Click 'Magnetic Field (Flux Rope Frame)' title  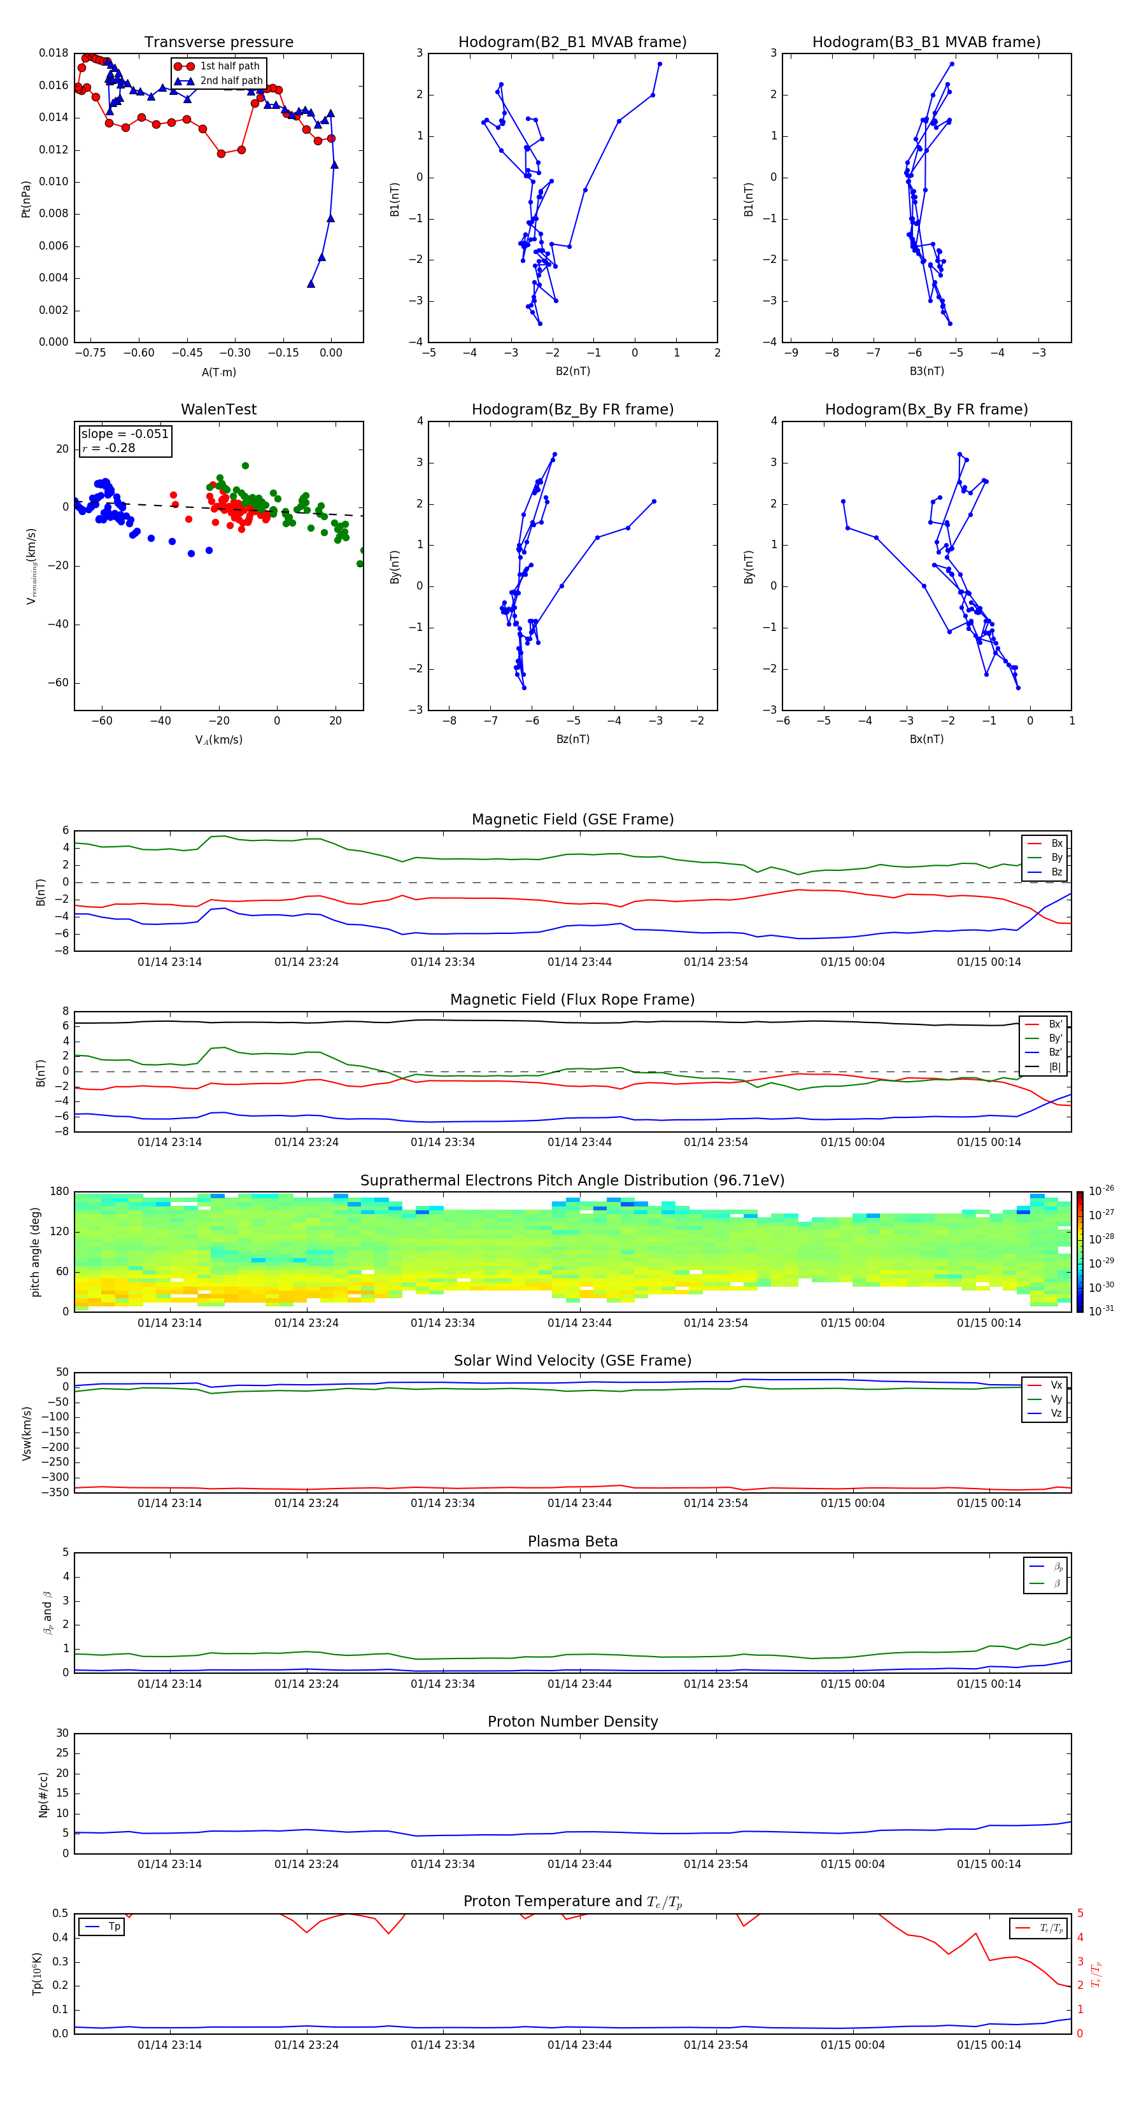572,1000
